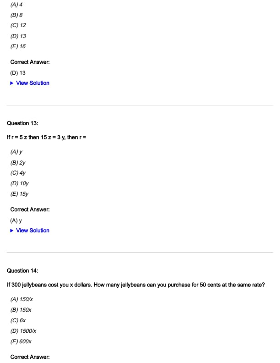280x363 pixels.
Task: Choose answer (D) 1500/x
Action: [x=23, y=331]
